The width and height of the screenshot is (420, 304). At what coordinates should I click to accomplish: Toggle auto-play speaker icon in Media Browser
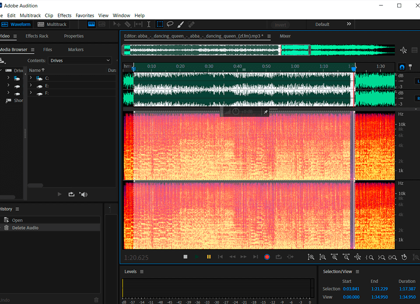pyautogui.click(x=84, y=194)
